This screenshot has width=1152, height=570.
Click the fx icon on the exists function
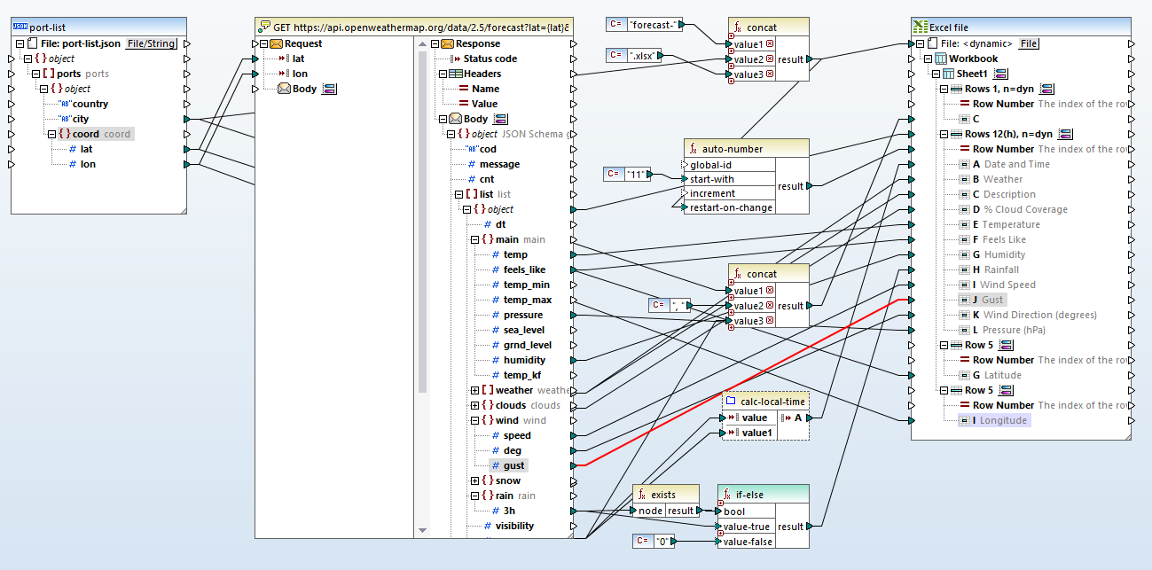coord(640,495)
